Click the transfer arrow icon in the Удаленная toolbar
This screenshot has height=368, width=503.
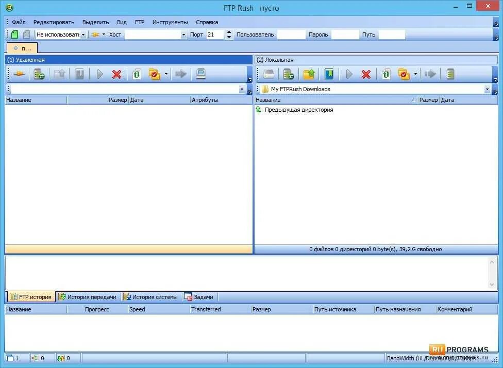181,74
